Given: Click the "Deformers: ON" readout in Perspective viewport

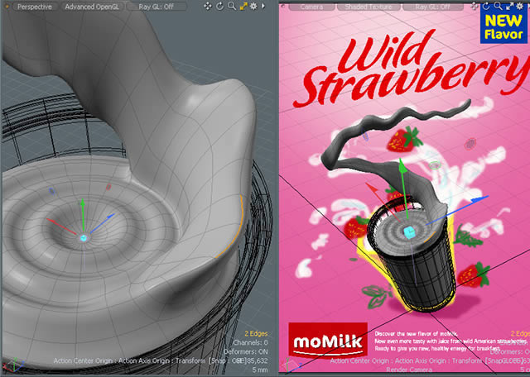Looking at the screenshot, I should pos(246,351).
